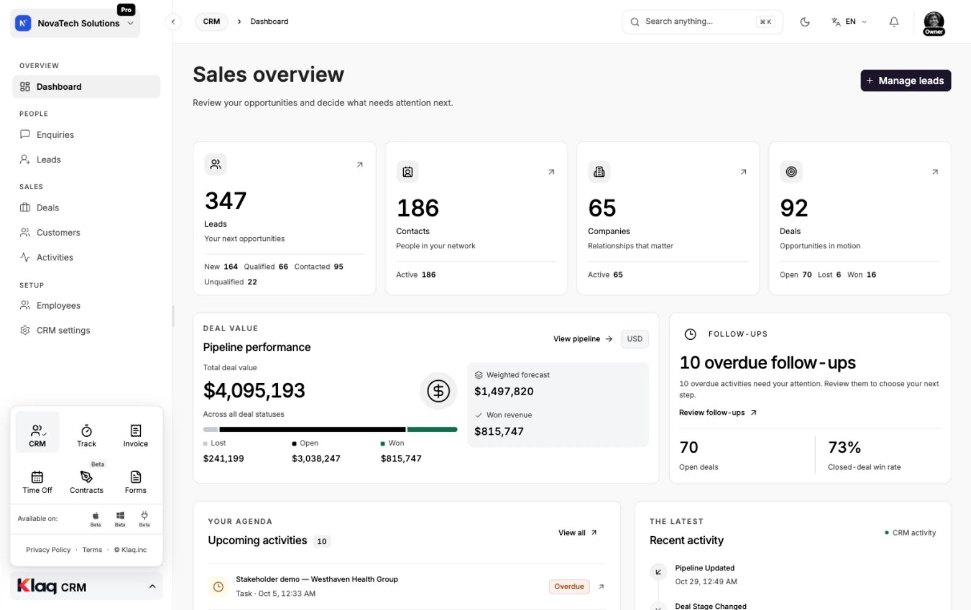Open Deals card via its arrow icon

coord(935,172)
